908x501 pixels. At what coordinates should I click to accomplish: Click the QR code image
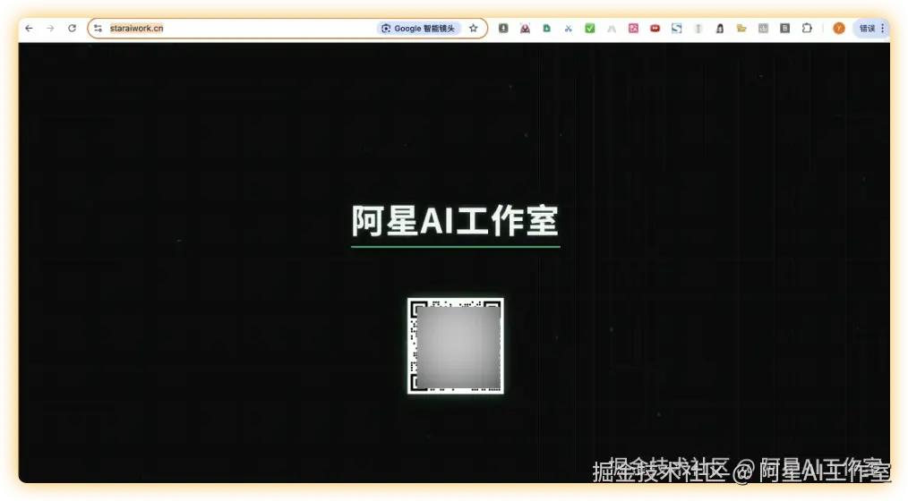(456, 346)
